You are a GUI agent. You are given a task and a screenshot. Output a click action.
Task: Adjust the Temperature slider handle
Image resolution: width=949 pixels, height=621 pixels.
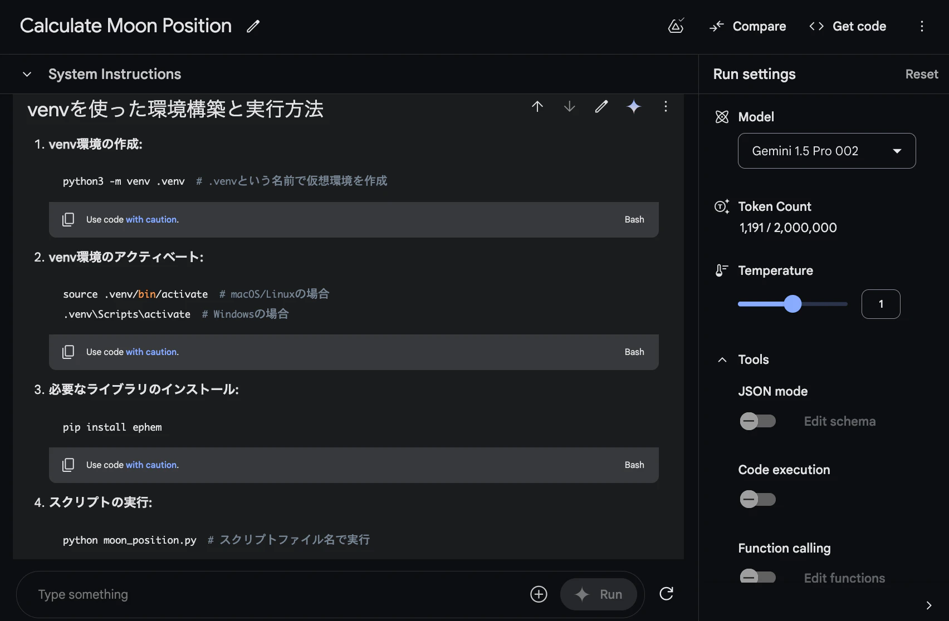[793, 304]
